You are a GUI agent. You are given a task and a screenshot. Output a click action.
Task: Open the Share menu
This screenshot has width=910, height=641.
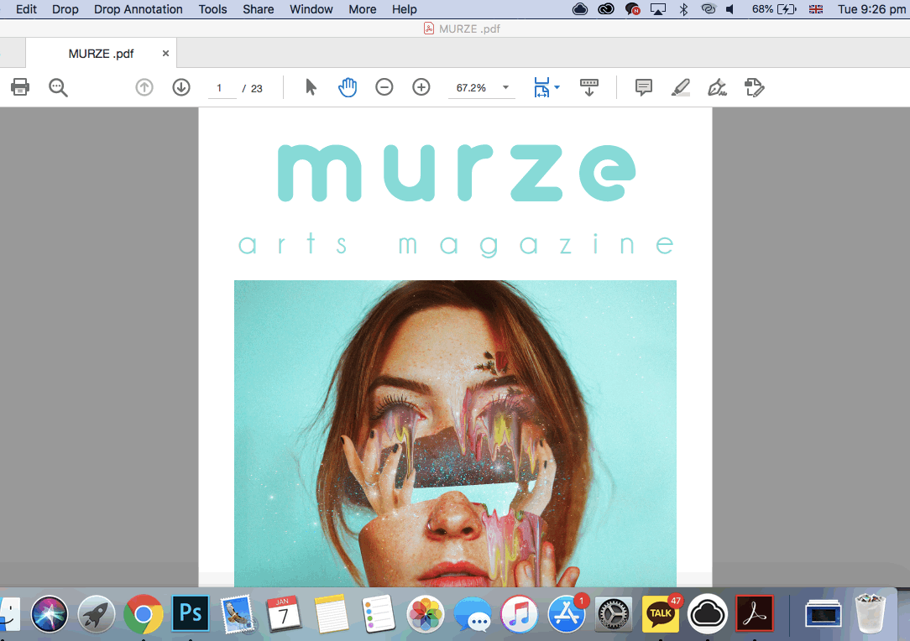tap(259, 9)
